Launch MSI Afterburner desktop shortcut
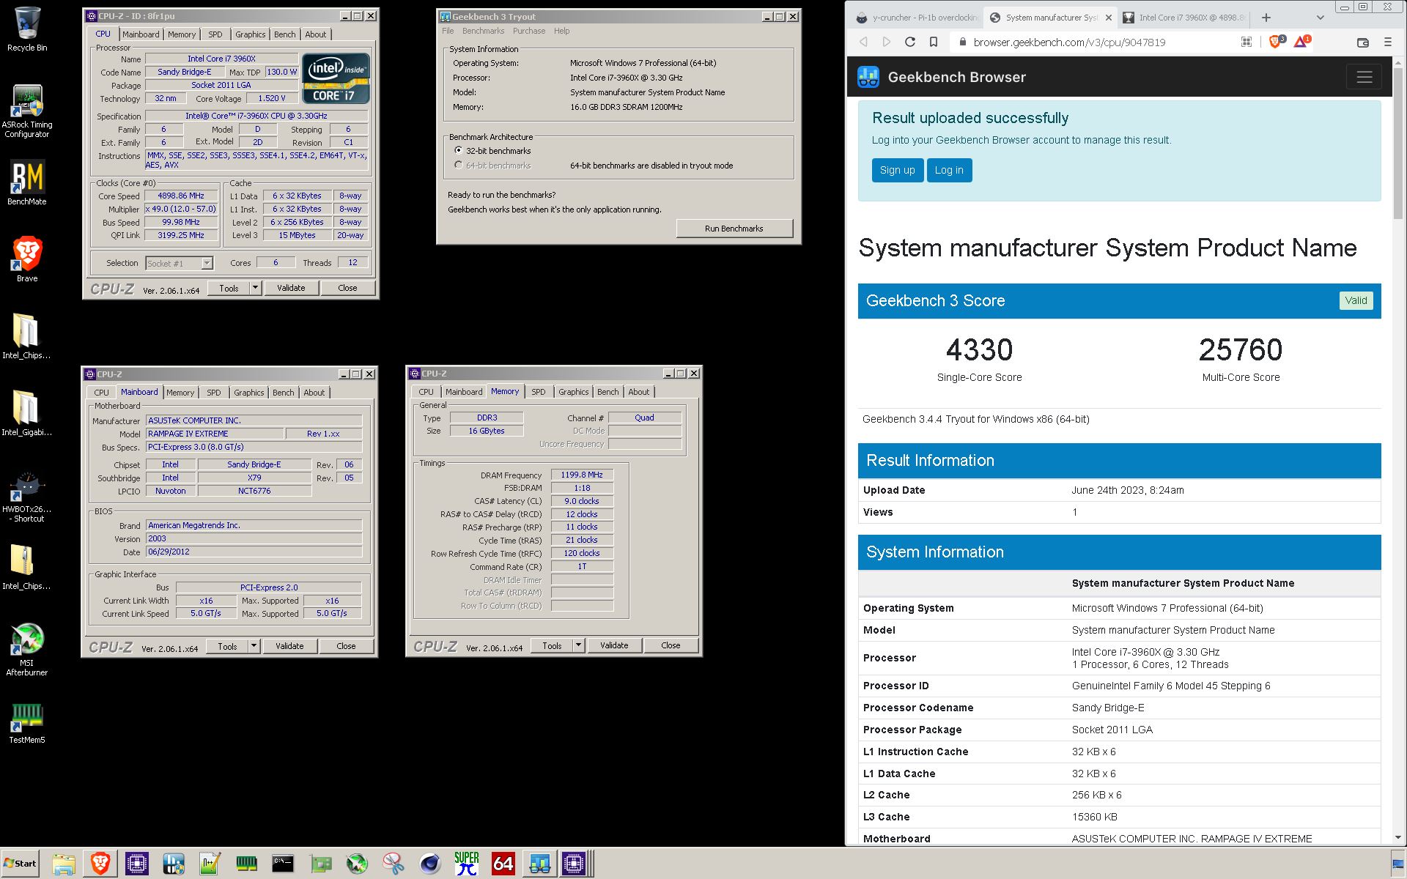Screen dimensions: 1407x879 click(27, 650)
